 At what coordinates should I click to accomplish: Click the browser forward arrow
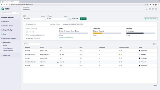(x=4, y=5)
